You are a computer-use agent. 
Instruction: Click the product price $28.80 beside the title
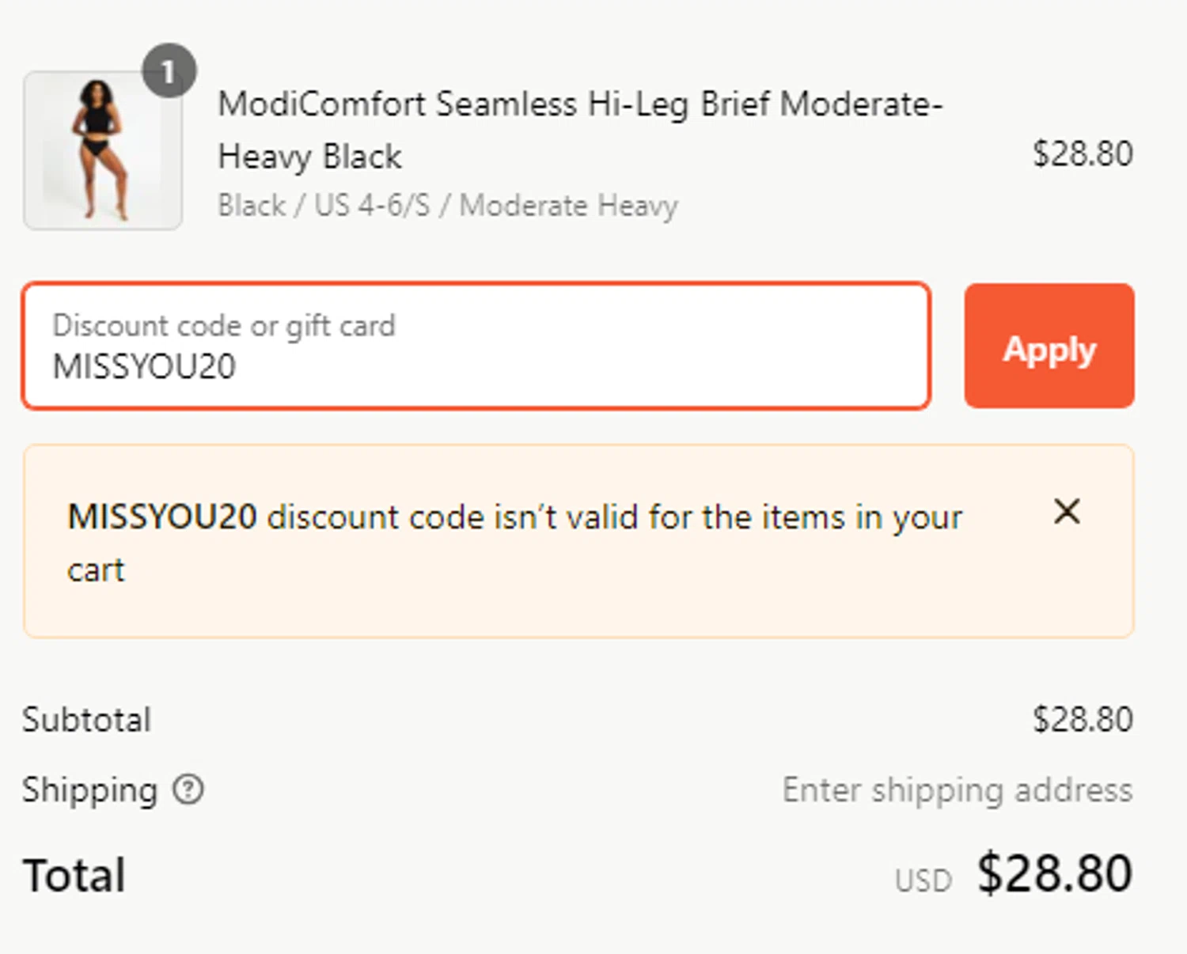pyautogui.click(x=1082, y=153)
